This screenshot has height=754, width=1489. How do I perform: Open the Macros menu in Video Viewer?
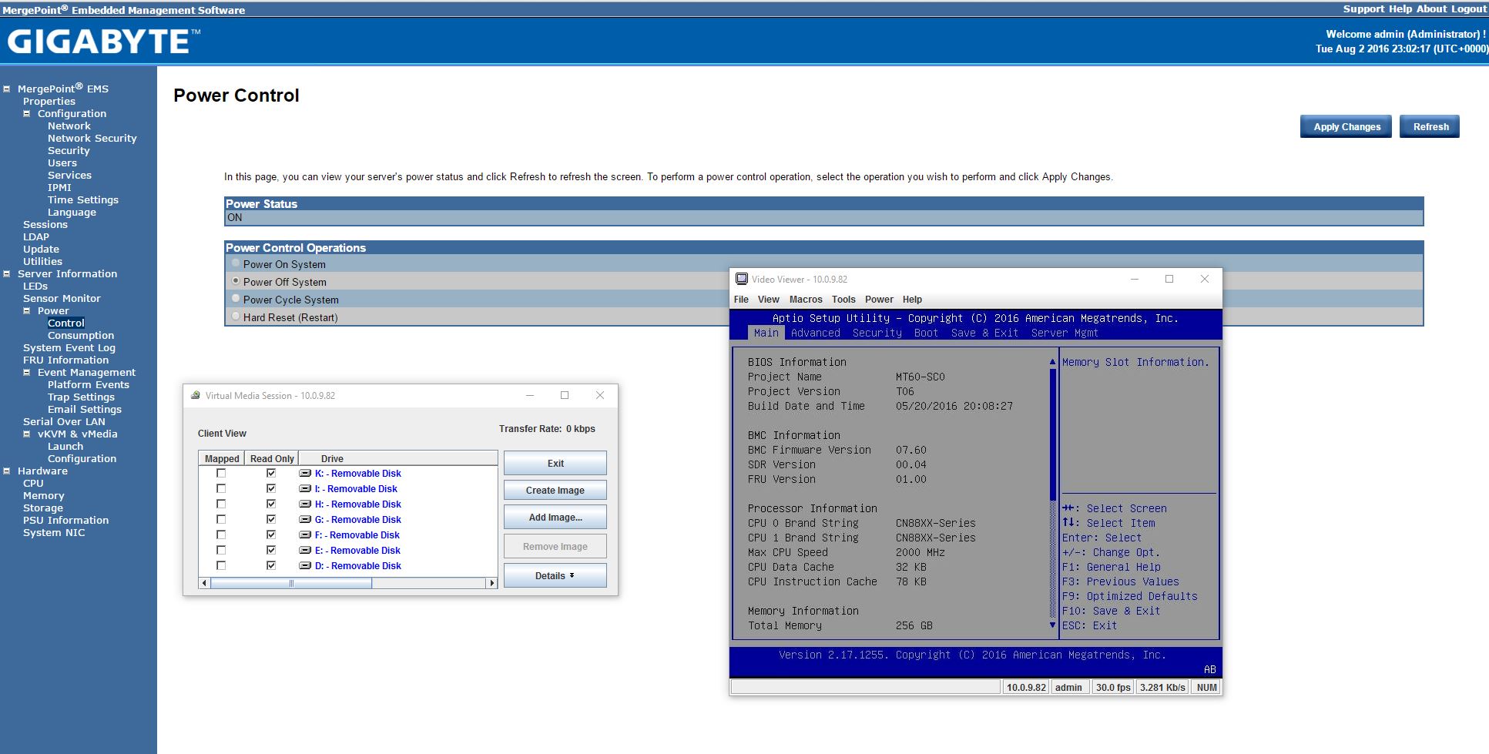click(x=805, y=300)
